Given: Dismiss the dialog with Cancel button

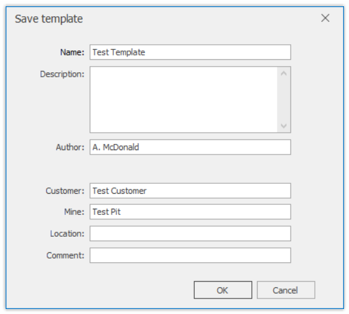Looking at the screenshot, I should 286,290.
